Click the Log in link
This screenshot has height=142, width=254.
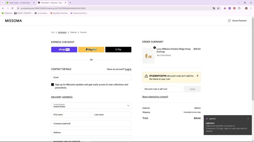click(128, 69)
